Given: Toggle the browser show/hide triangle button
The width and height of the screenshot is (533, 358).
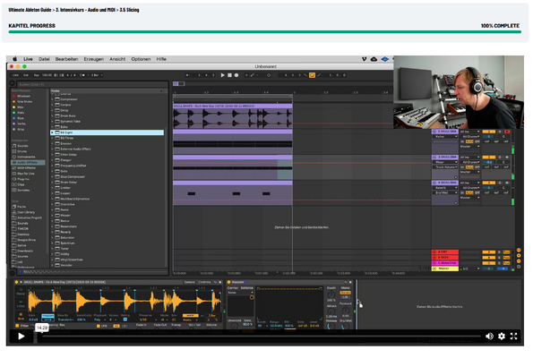Looking at the screenshot, I should 13,83.
